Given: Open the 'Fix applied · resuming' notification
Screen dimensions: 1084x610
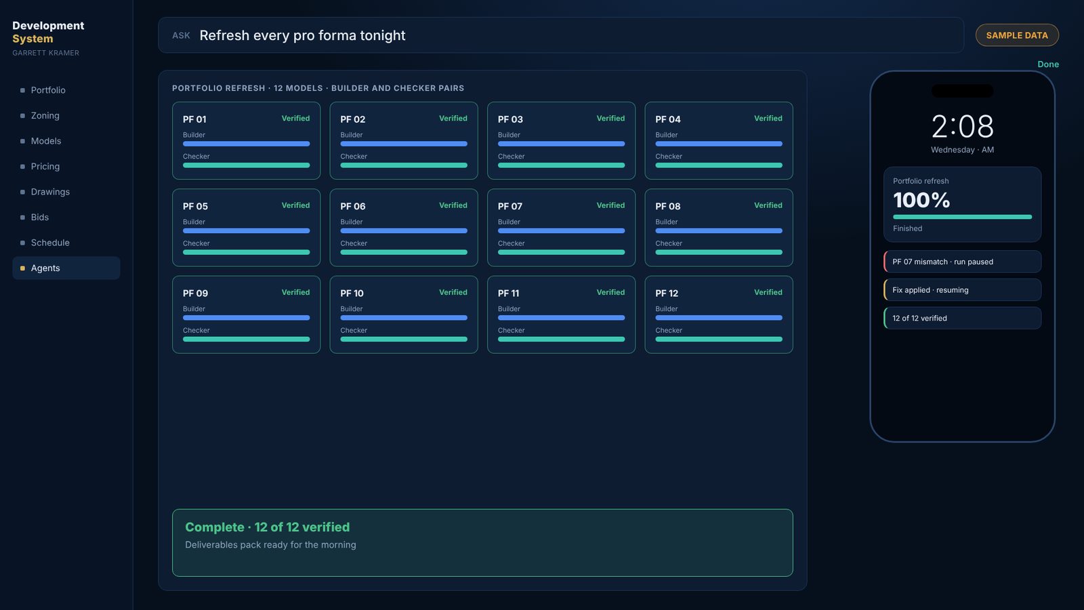Looking at the screenshot, I should tap(962, 290).
